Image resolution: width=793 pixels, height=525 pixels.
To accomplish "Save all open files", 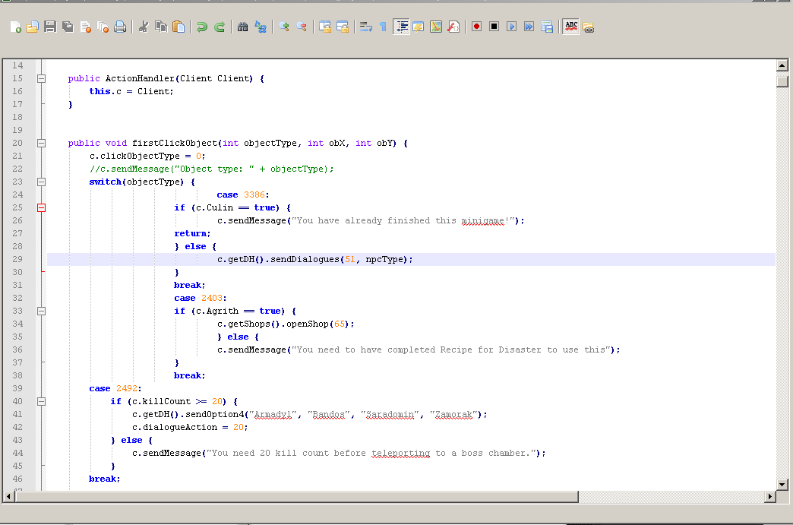I will click(68, 27).
